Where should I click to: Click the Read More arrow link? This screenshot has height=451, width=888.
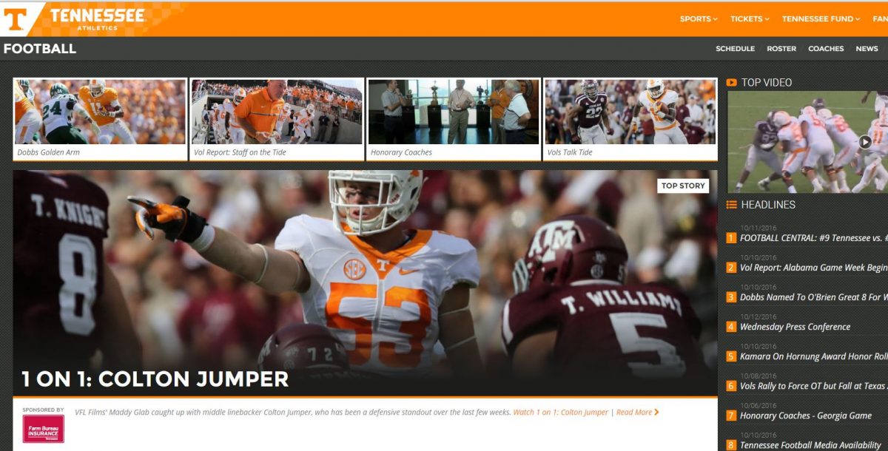tap(637, 413)
